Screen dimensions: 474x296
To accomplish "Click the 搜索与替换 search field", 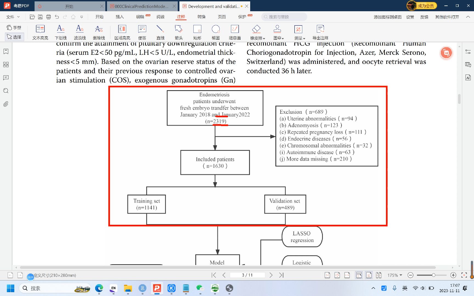I will 284,17.
